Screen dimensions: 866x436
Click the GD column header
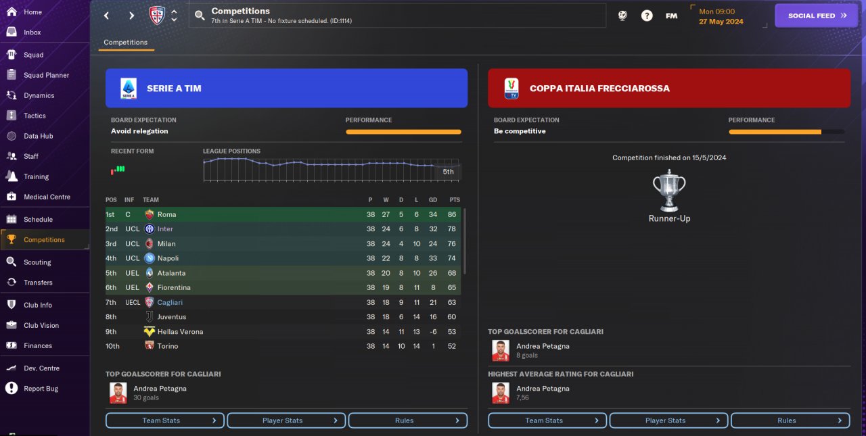click(x=432, y=200)
